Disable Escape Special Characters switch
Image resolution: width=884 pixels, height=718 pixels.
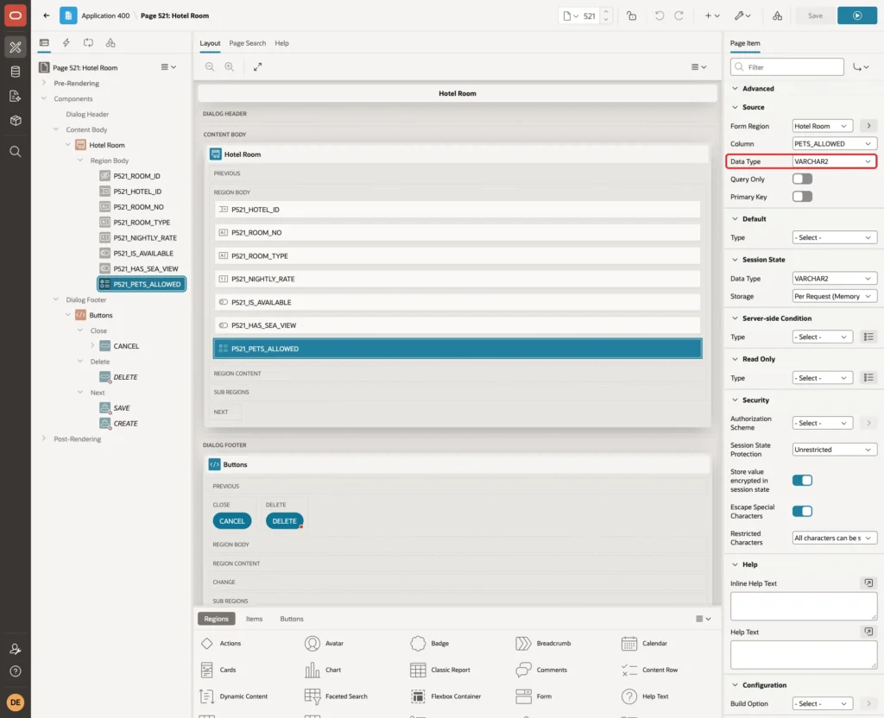802,511
